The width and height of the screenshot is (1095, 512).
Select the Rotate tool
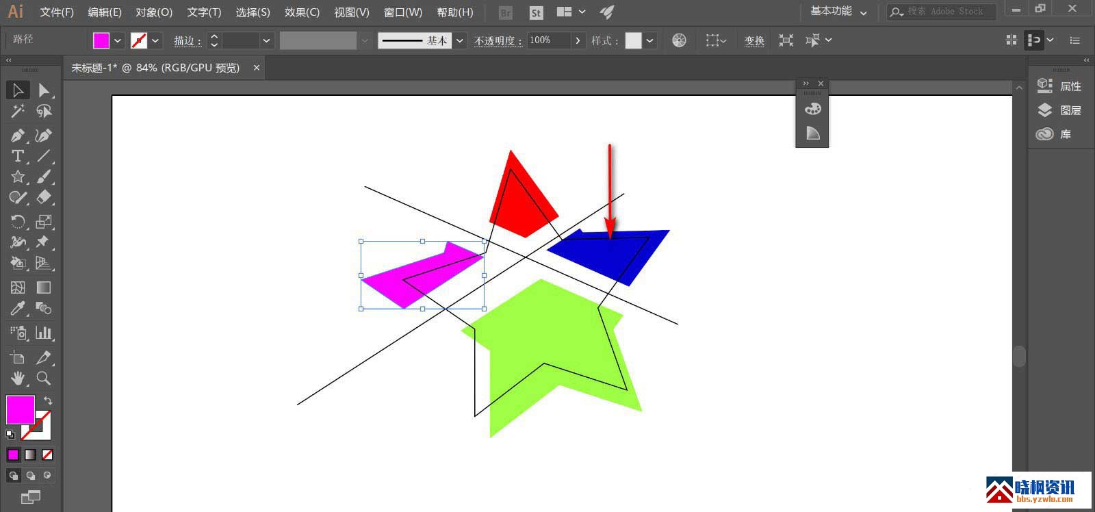pyautogui.click(x=18, y=221)
